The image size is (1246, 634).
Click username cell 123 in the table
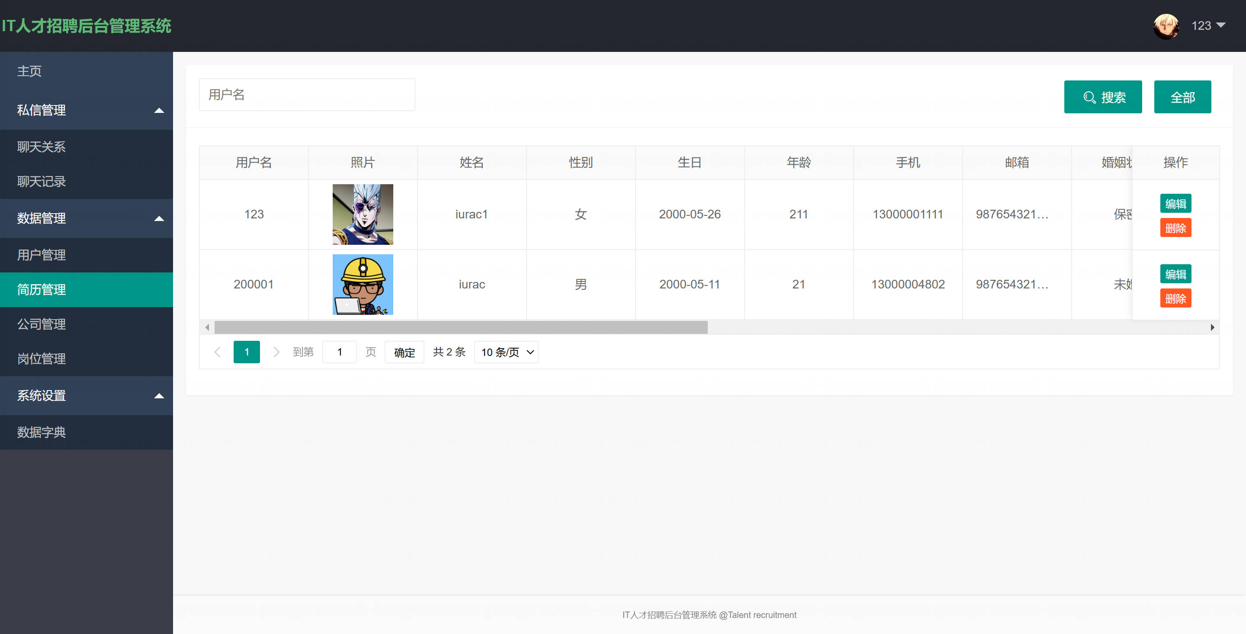click(254, 214)
